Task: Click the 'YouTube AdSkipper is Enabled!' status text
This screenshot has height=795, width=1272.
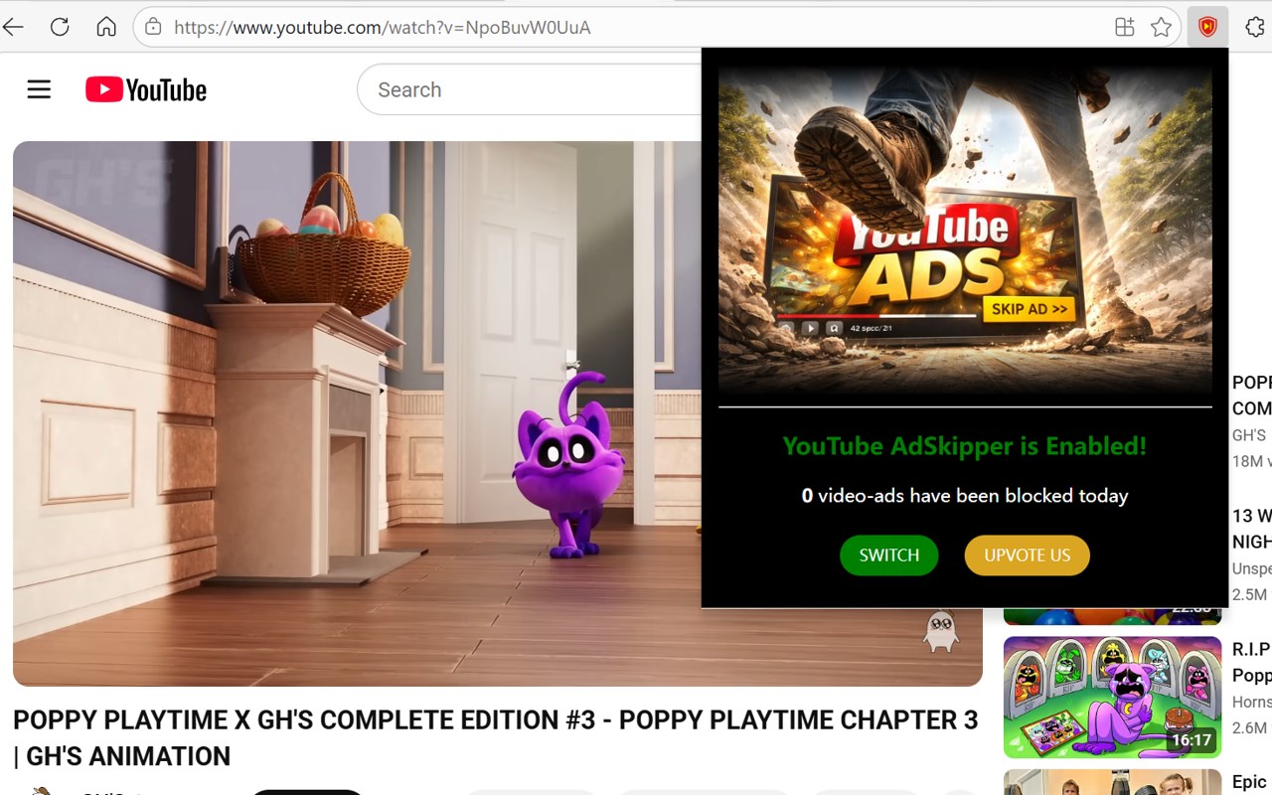Action: [965, 446]
